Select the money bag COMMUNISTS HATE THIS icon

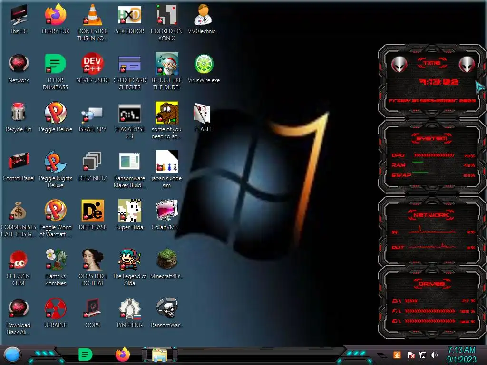[19, 219]
